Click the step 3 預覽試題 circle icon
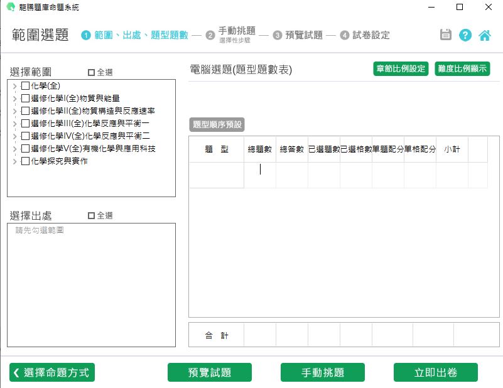This screenshot has height=388, width=503. tap(278, 36)
